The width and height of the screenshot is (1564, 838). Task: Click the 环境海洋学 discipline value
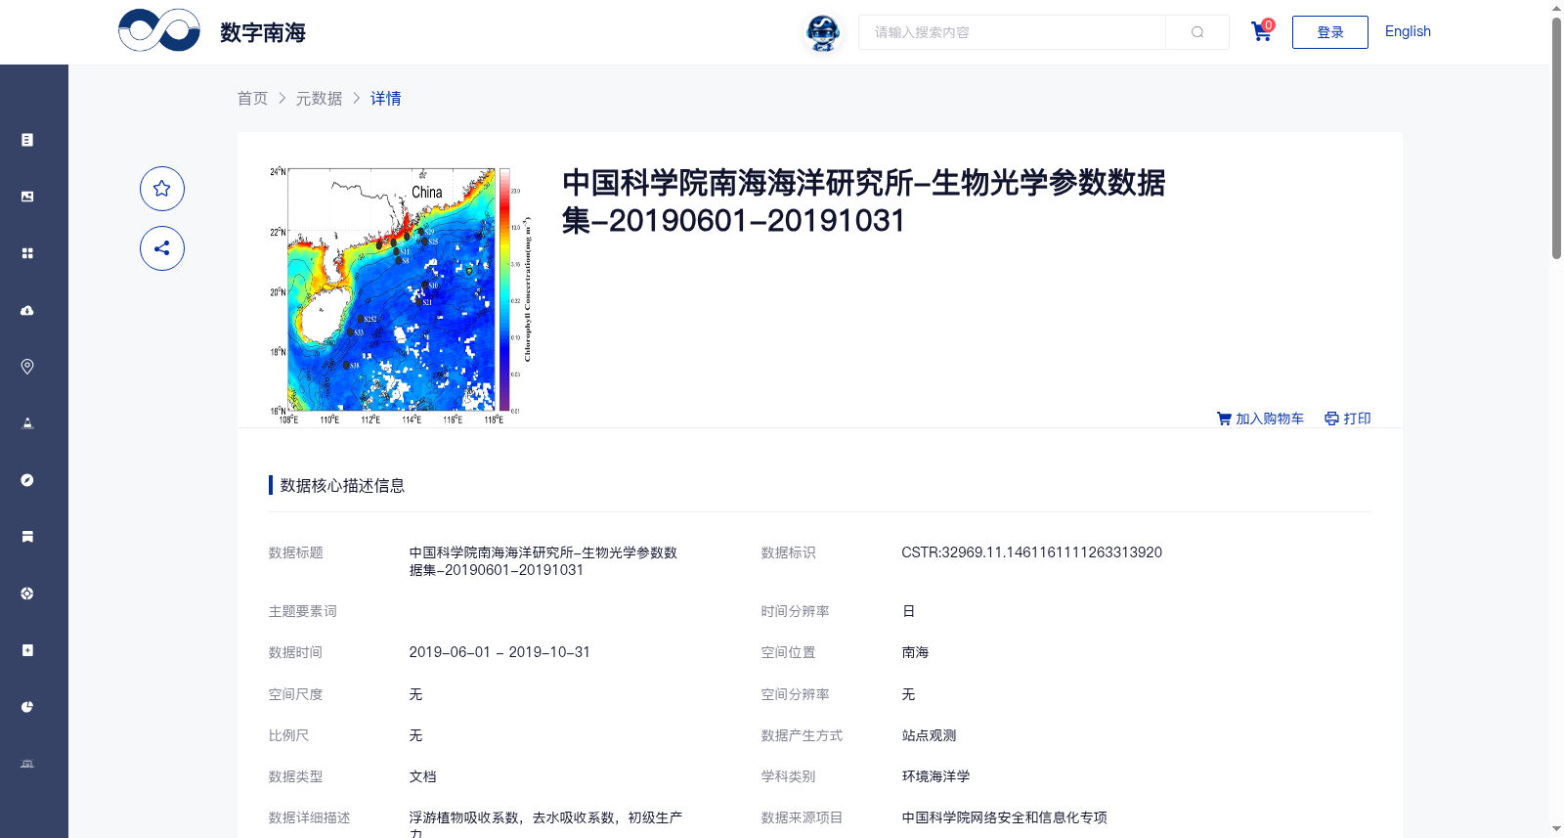click(x=936, y=776)
